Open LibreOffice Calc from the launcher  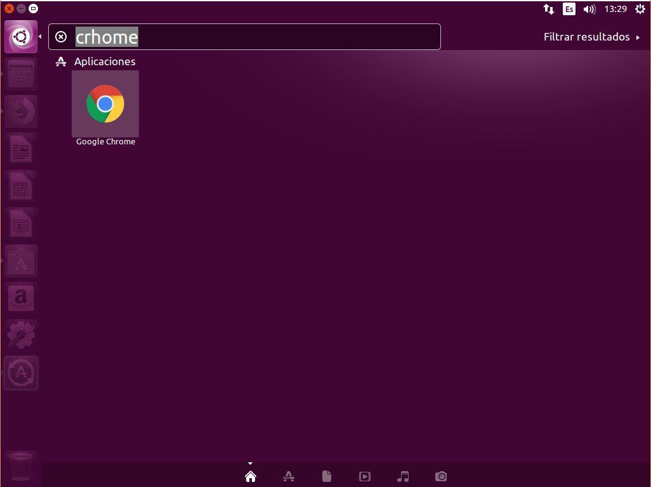(21, 186)
